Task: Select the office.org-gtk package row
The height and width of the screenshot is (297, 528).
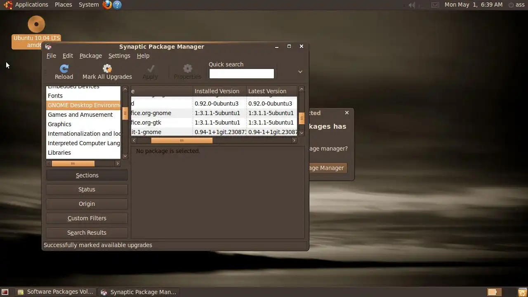Action: [x=214, y=123]
